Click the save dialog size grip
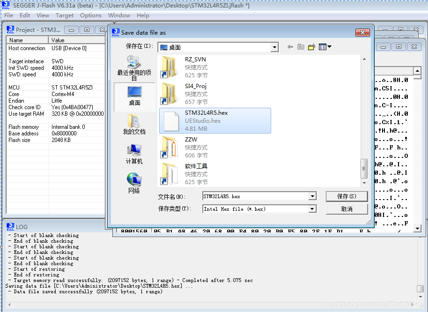Image resolution: width=428 pixels, height=312 pixels. pos(368,222)
